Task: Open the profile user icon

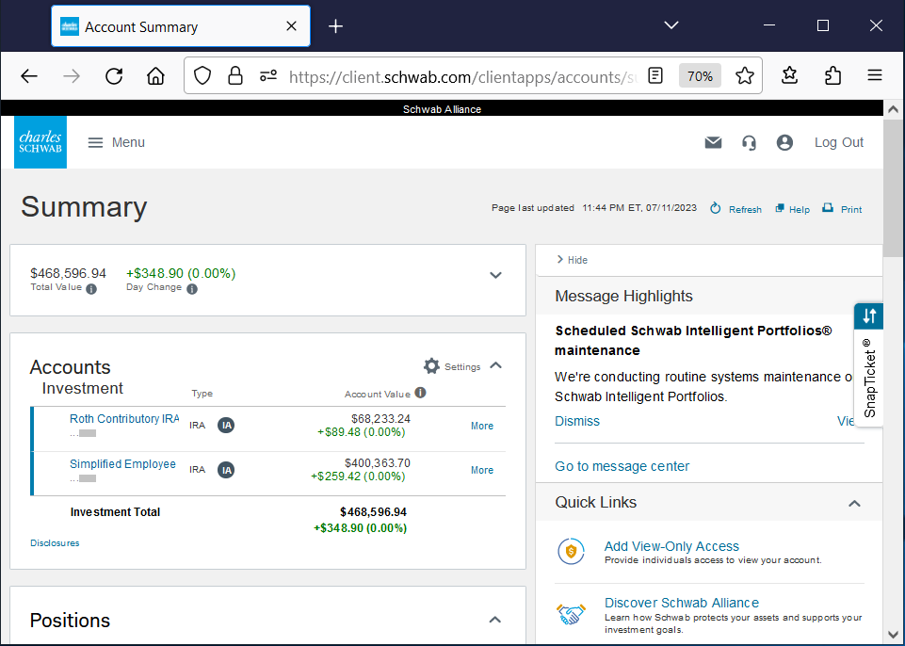Action: click(784, 142)
